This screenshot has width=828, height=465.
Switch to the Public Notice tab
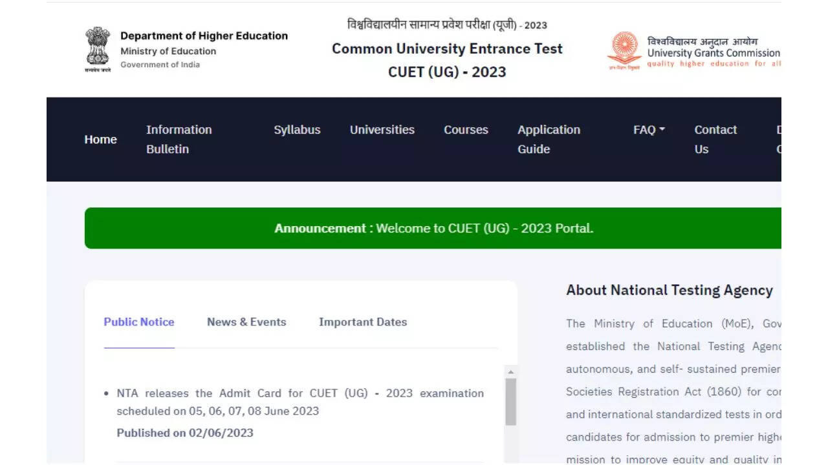coord(139,322)
